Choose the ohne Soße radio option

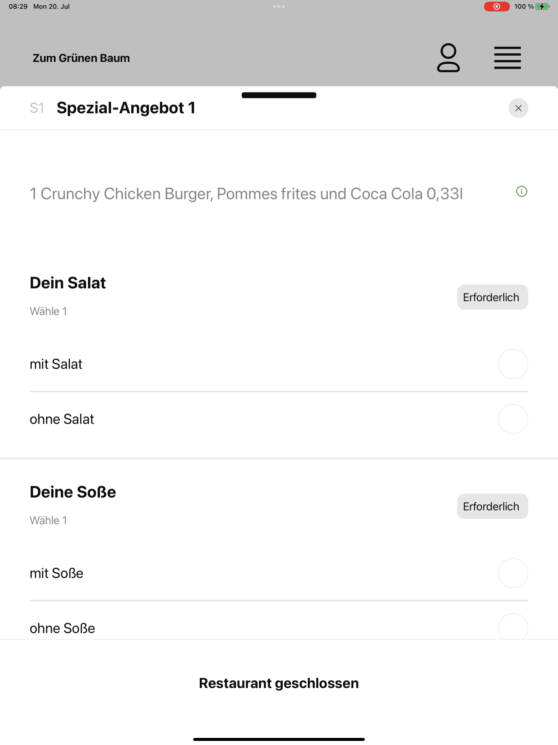click(x=513, y=627)
